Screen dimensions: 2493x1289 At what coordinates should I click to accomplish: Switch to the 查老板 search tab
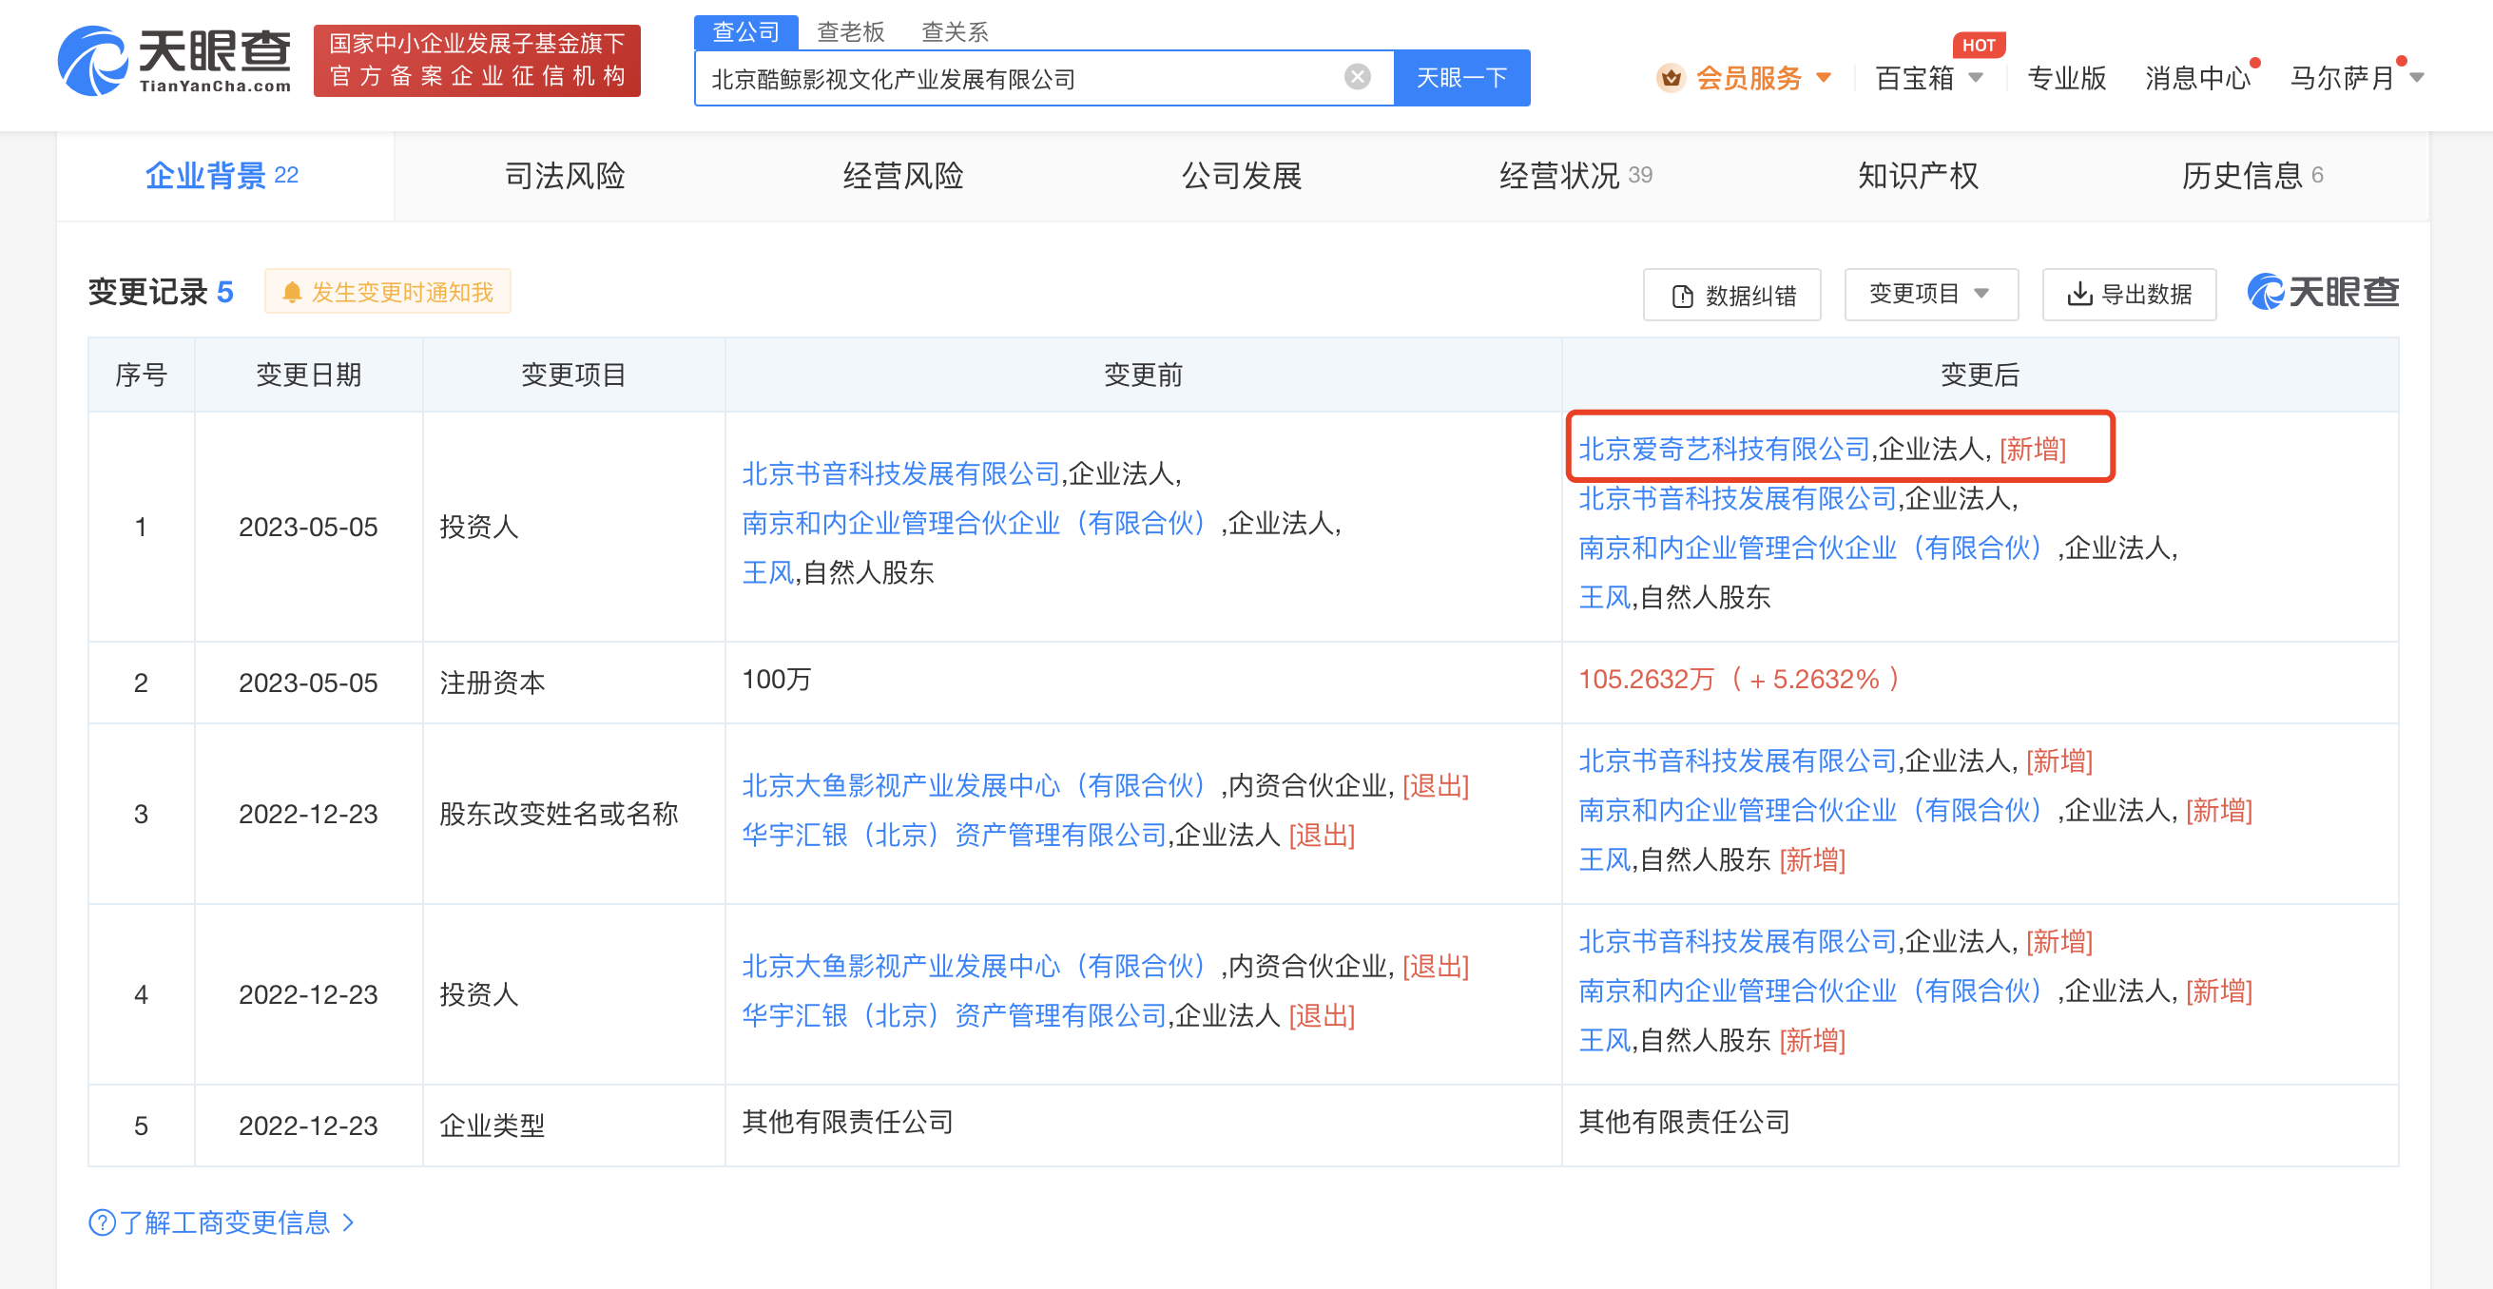(x=851, y=32)
